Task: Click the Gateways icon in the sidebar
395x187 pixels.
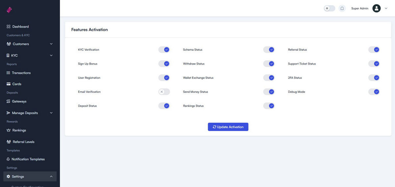Action: [9, 101]
